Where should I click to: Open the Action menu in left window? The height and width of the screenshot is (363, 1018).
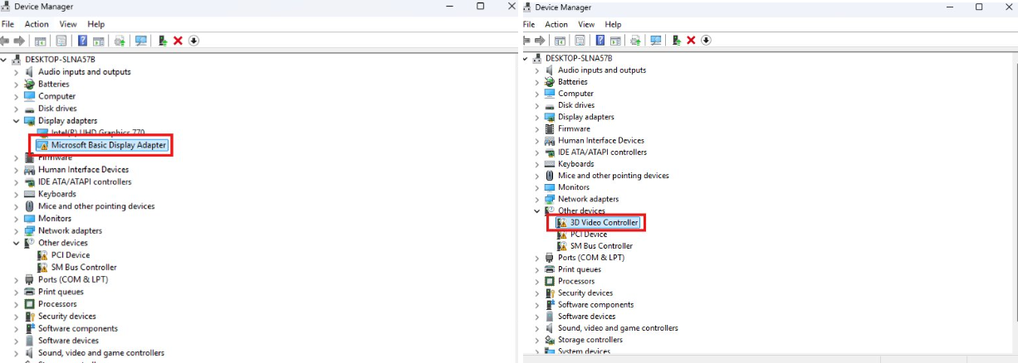pyautogui.click(x=37, y=24)
